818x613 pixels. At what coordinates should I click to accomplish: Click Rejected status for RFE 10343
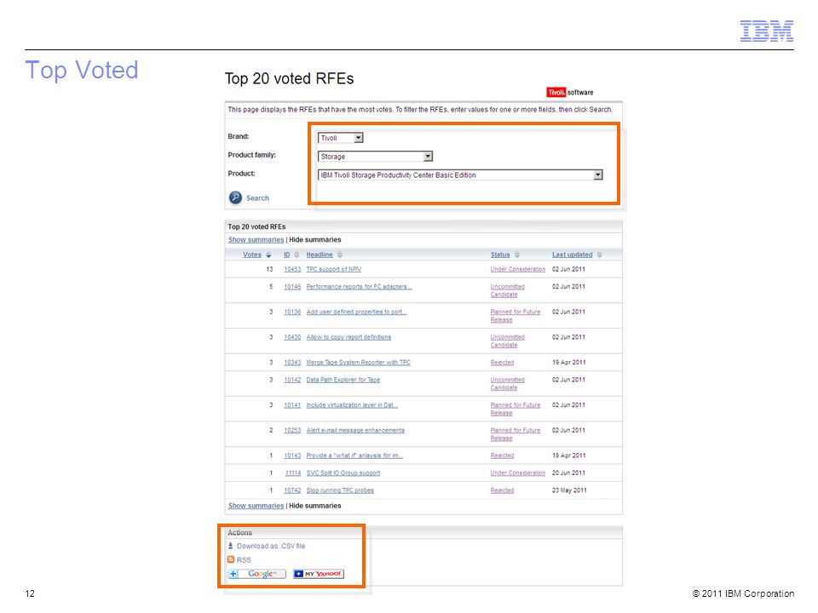[502, 363]
